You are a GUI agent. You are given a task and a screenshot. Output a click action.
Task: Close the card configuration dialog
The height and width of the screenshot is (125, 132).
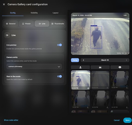click(4, 4)
